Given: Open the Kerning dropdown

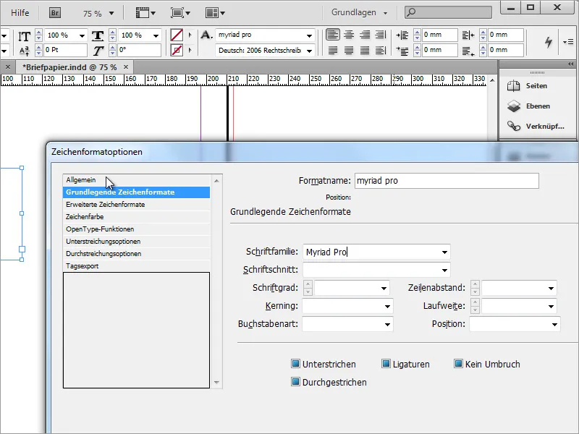Looking at the screenshot, I should [x=387, y=306].
